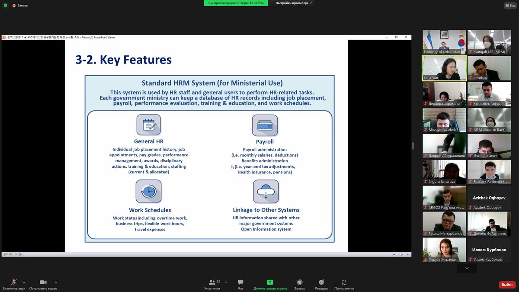This screenshot has height=292, width=519.
Task: Click the "Work Schedules" heading on slide
Action: click(x=150, y=210)
